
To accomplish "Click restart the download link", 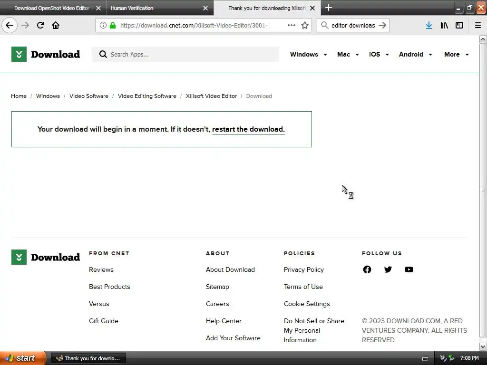I will 248,129.
